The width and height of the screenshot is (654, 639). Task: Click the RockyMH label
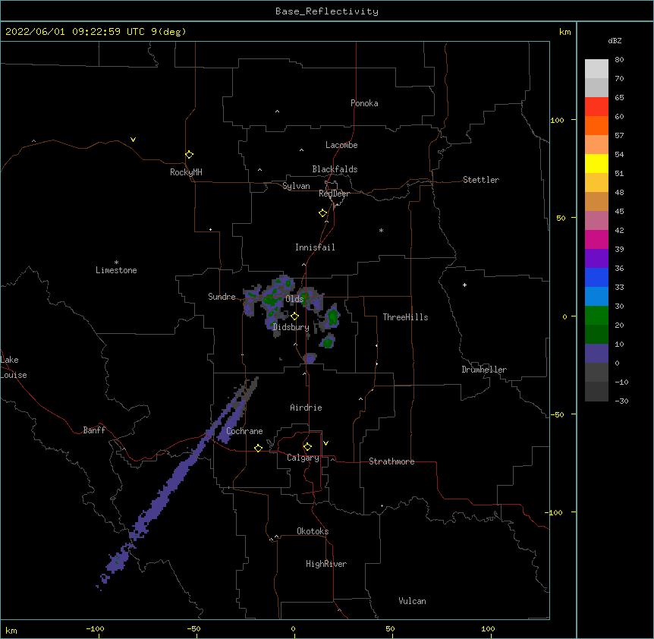point(186,172)
